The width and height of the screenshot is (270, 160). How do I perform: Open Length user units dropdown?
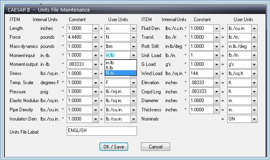133,28
